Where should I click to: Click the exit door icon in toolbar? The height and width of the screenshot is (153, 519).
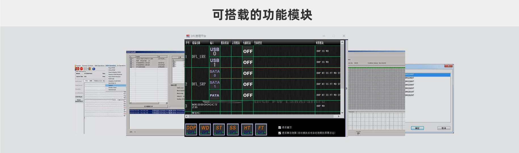pyautogui.click(x=89, y=69)
